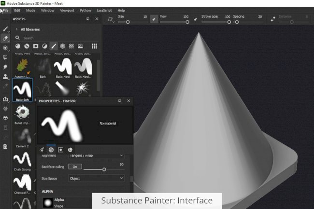Open the JavaScript menu

coord(104,11)
